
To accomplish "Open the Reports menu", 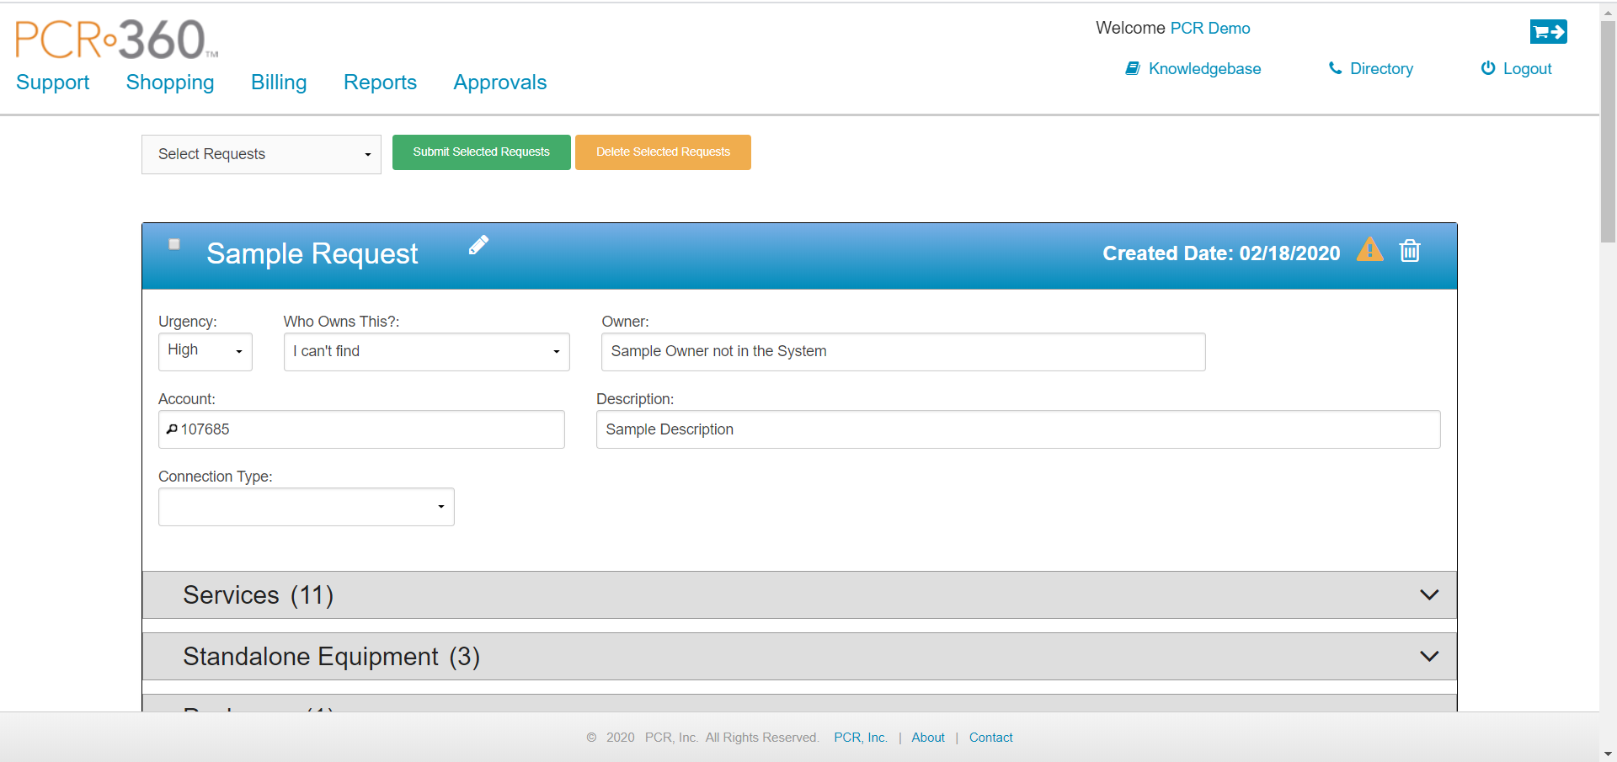I will 380,83.
